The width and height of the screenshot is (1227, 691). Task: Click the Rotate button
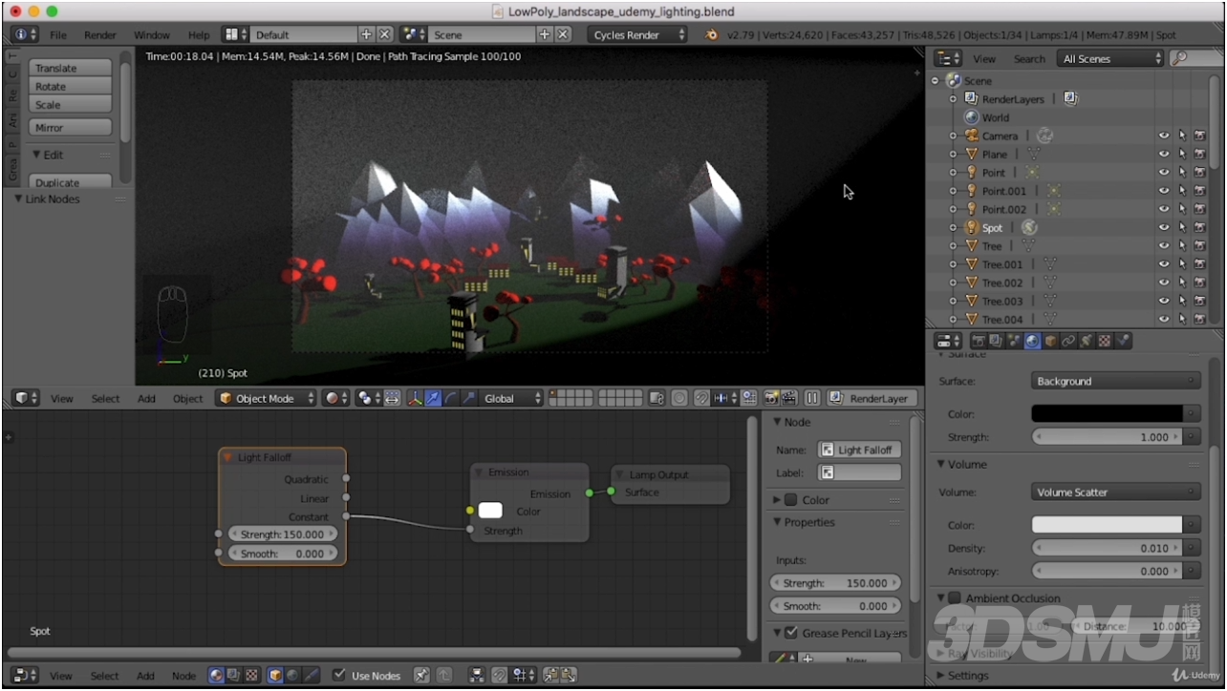71,87
